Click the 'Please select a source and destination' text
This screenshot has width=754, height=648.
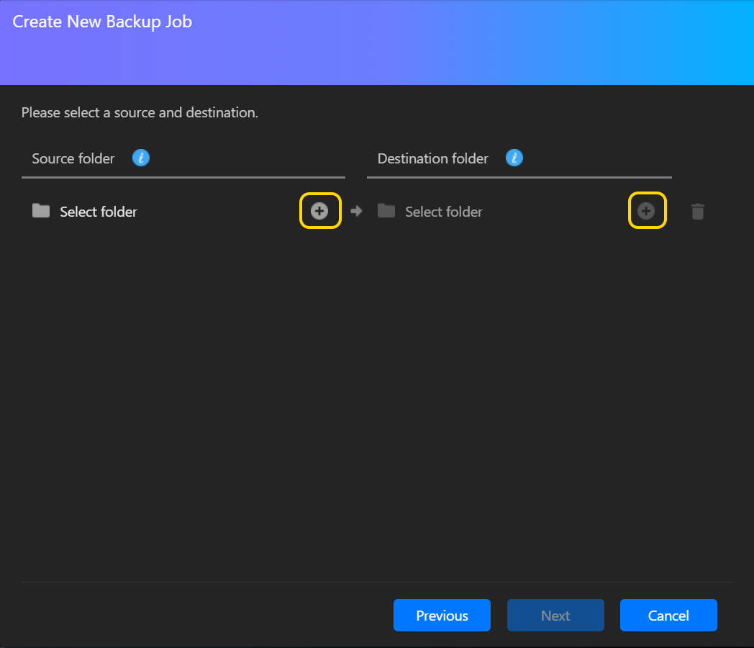[x=140, y=113]
